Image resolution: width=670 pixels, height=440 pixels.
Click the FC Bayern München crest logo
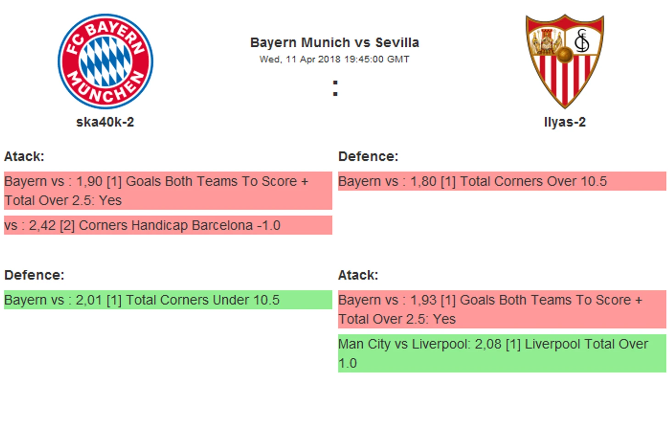[x=106, y=61]
